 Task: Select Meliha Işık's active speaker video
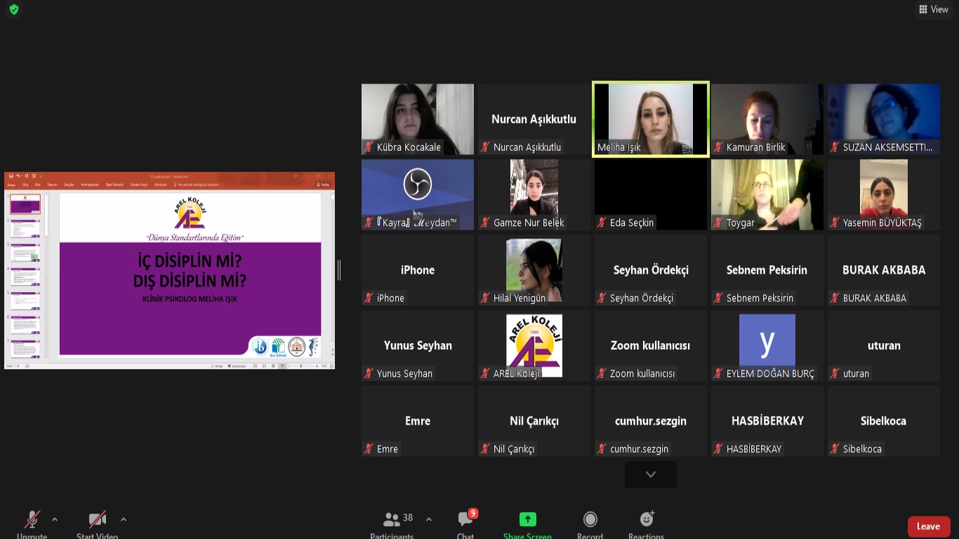650,118
